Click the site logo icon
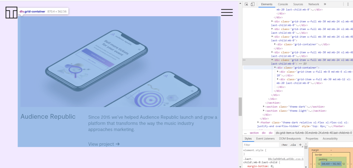Viewport: 353px width, 168px height. [11, 12]
